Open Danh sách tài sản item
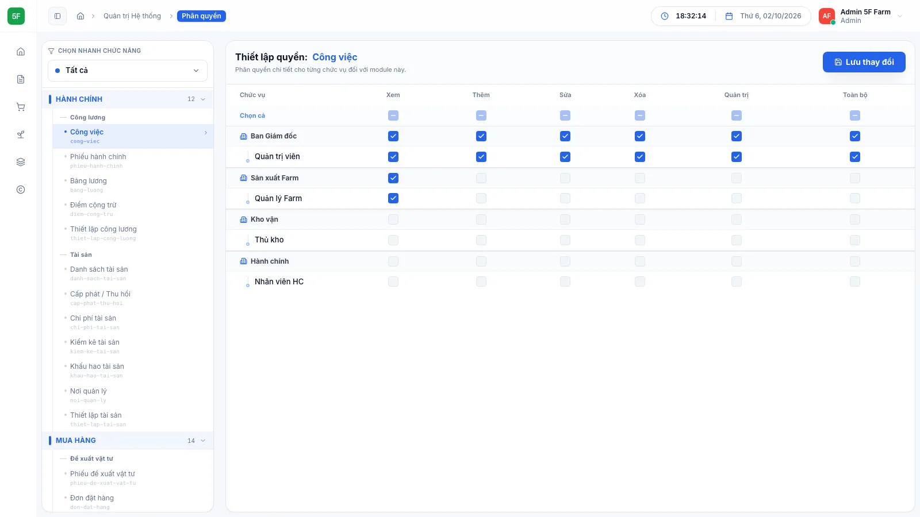Screen dimensions: 920x517 click(x=133, y=273)
